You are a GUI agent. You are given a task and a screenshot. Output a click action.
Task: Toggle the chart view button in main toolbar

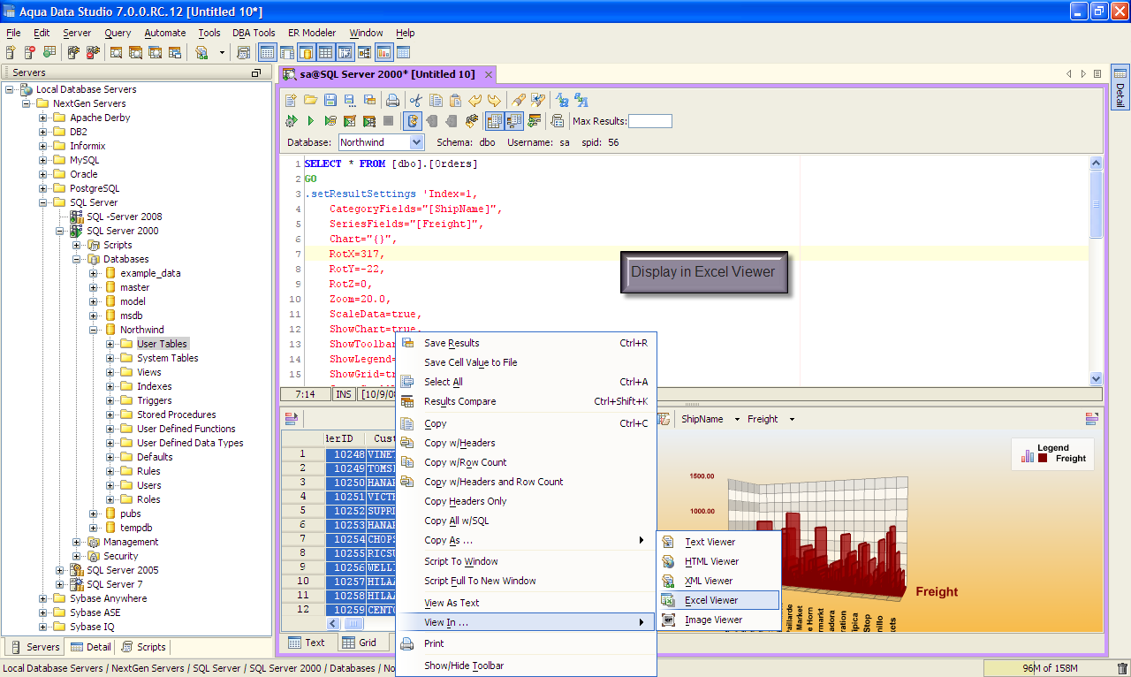point(384,53)
